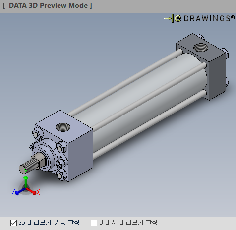The image size is (236, 230).
Task: Click the eDrawings logo
Action: [x=199, y=18]
